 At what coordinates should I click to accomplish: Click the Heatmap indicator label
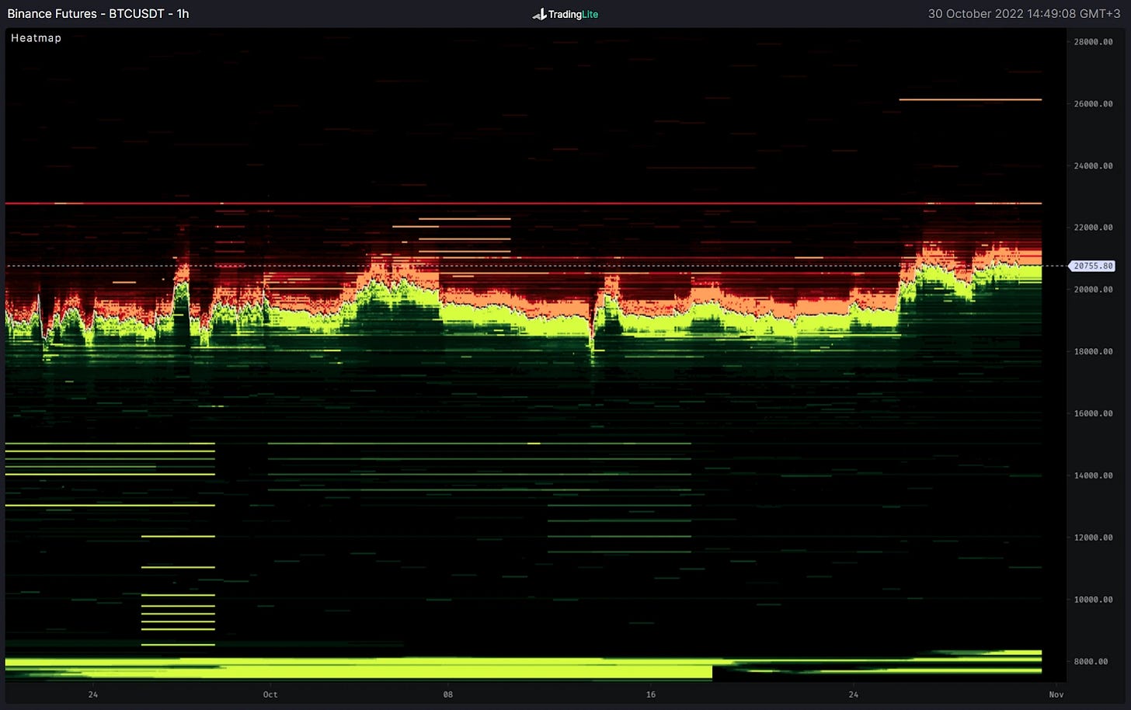[36, 38]
